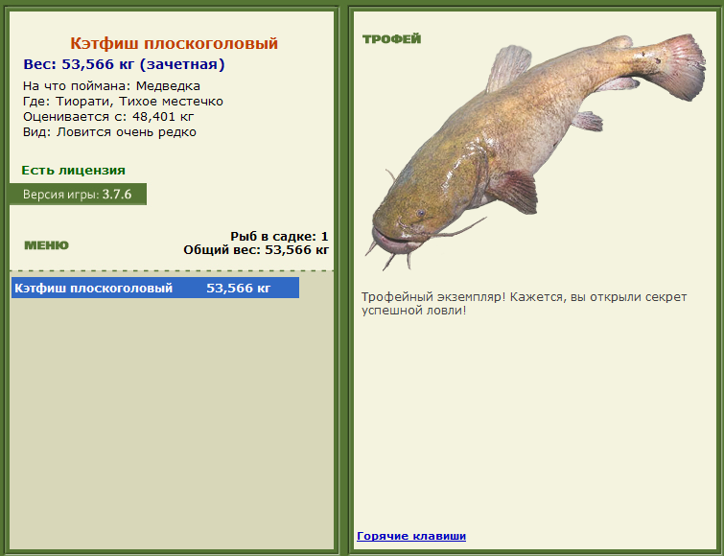Click the weight line Вес: 53,566 кг (зачетная)
Viewport: 724px width, 556px height.
[x=124, y=64]
